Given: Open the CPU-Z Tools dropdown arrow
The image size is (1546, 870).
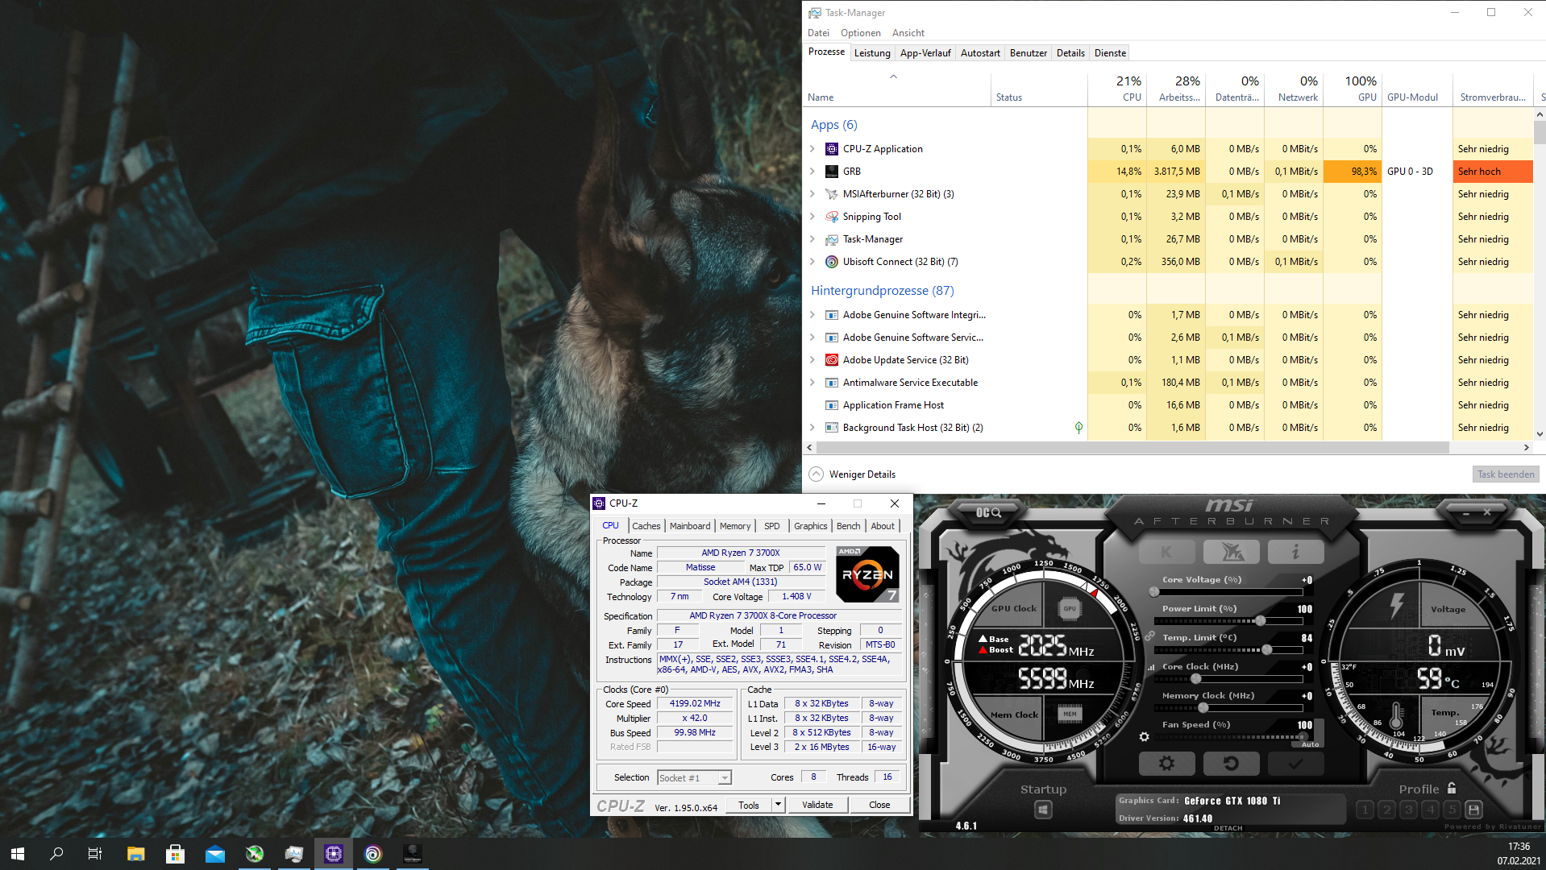Looking at the screenshot, I should click(778, 805).
